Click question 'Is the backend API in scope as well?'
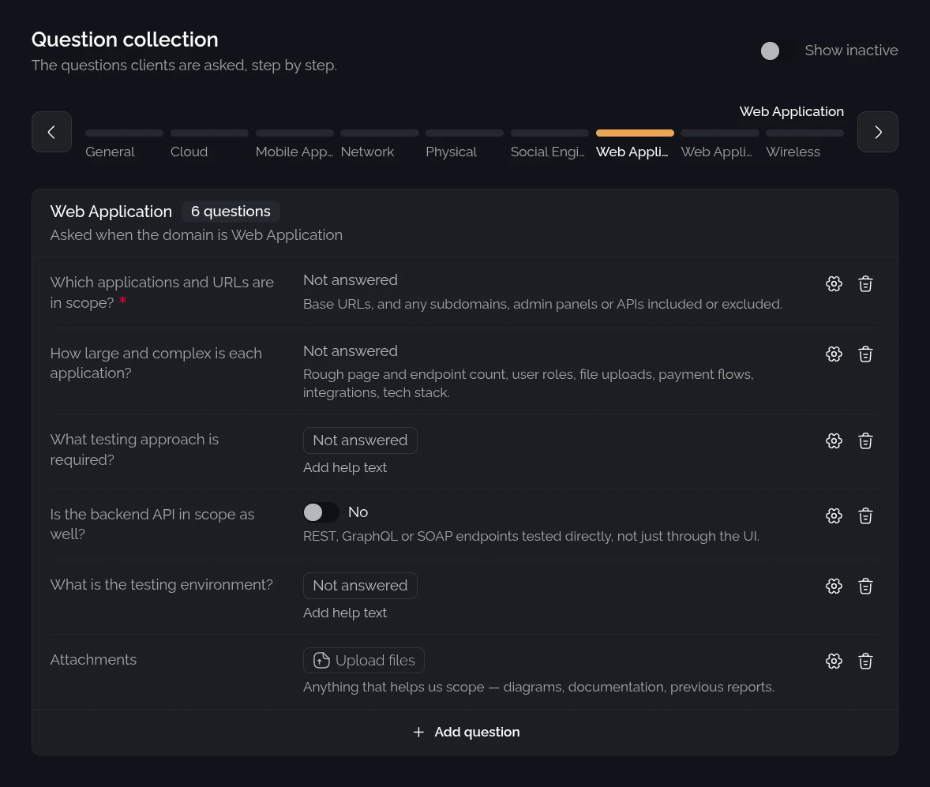The height and width of the screenshot is (787, 930). tap(152, 524)
